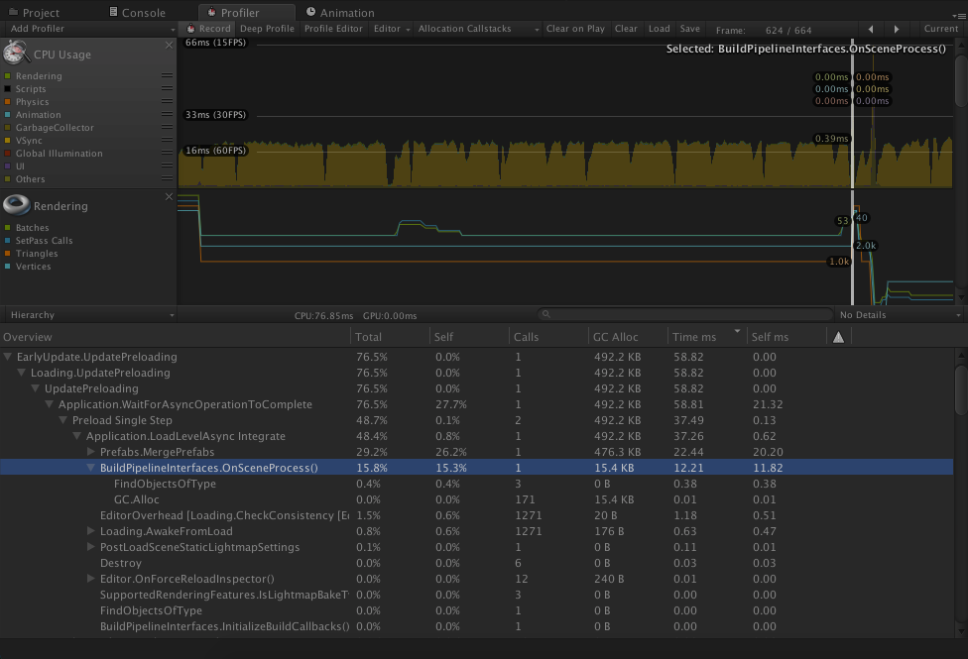Go to previous frame arrow

871,29
